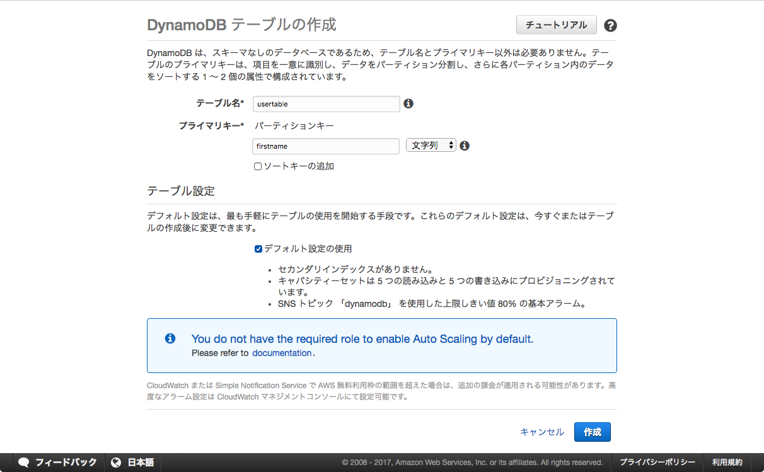
Task: Click the info icon beside the key type dropdown
Action: (x=465, y=146)
